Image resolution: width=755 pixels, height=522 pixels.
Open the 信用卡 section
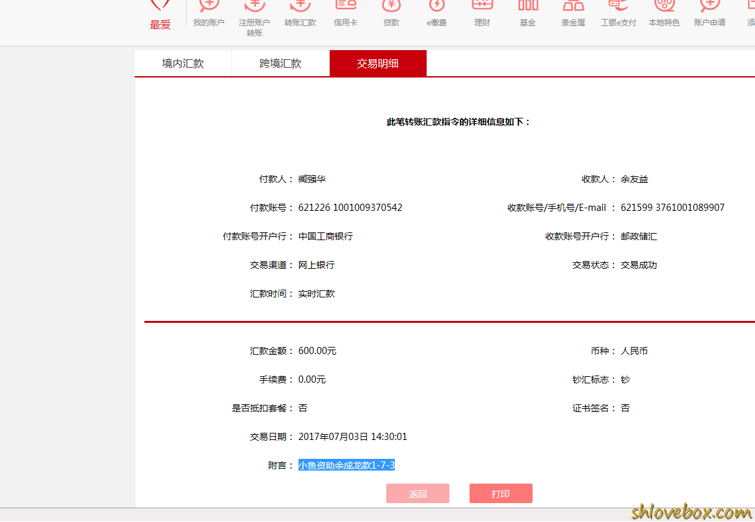(x=346, y=14)
